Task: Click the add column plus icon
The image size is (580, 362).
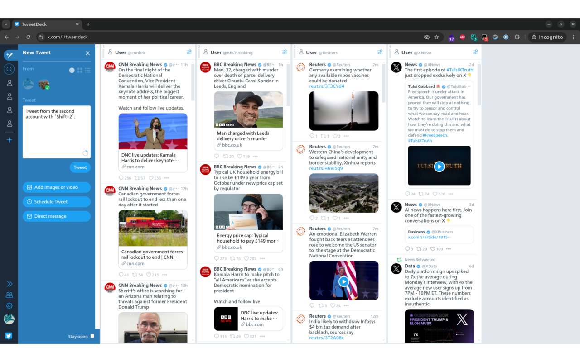Action: pyautogui.click(x=9, y=140)
